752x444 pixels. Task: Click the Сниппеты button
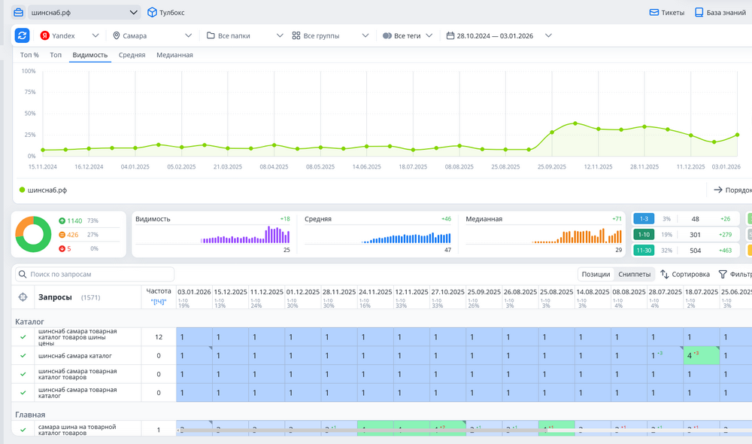pyautogui.click(x=634, y=275)
